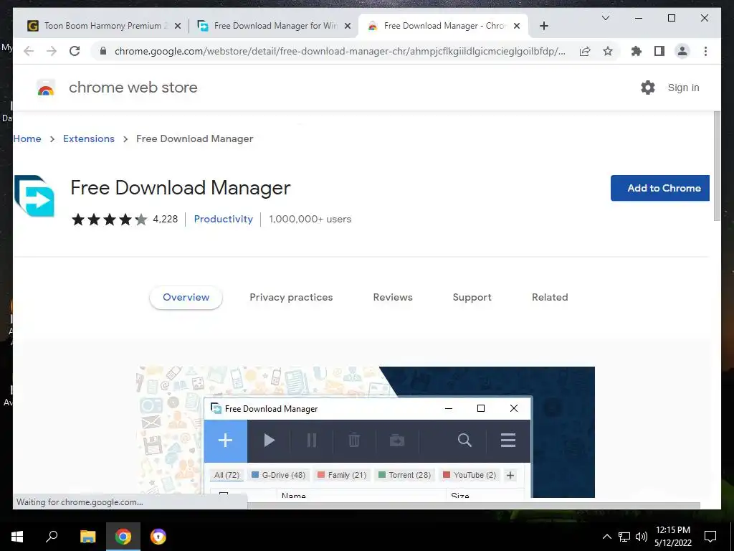Switch to Free Download Manager for Windows tab

click(275, 26)
